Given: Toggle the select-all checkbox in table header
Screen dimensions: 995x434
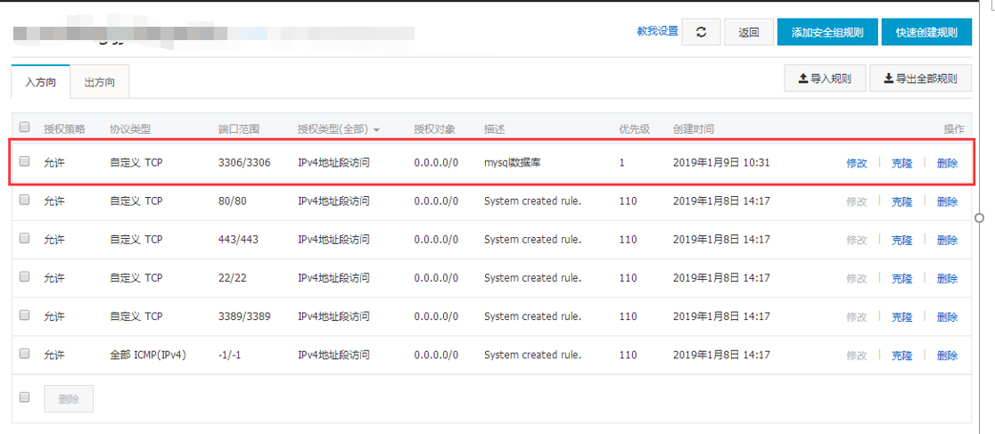Looking at the screenshot, I should tap(25, 127).
